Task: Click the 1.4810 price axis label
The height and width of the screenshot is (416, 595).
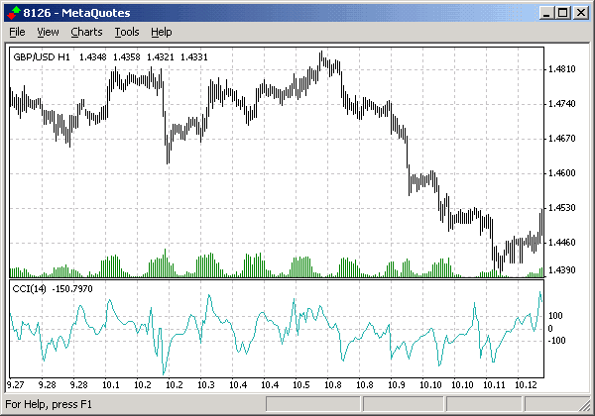Action: coord(562,69)
